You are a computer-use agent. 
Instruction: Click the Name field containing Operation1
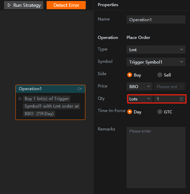(x=156, y=19)
